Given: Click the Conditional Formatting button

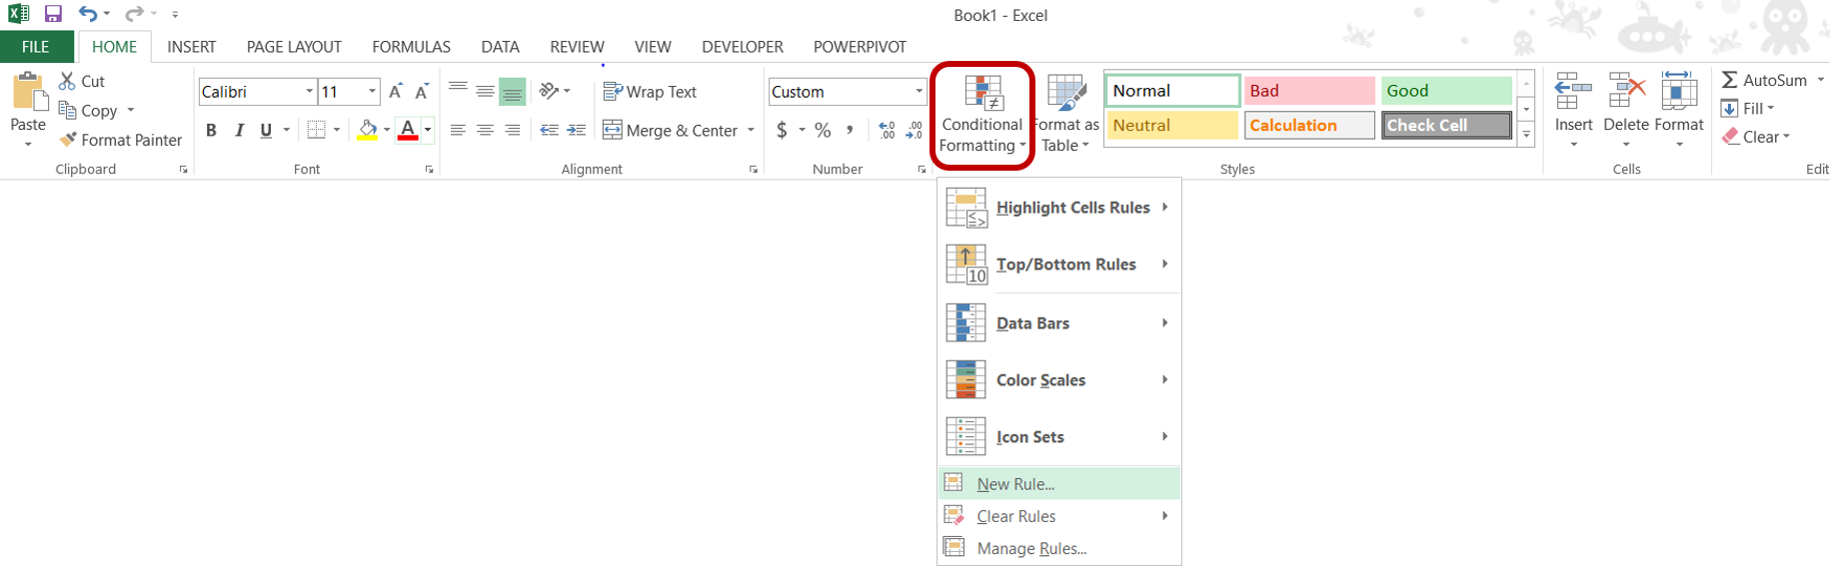Looking at the screenshot, I should [x=982, y=115].
